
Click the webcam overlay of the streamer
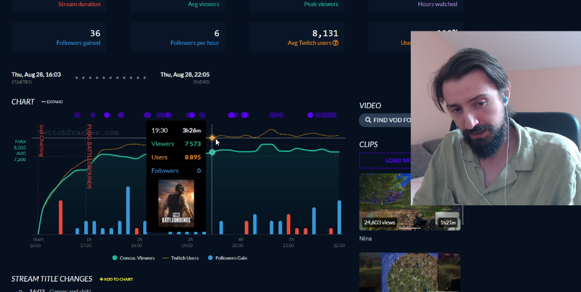pos(496,118)
